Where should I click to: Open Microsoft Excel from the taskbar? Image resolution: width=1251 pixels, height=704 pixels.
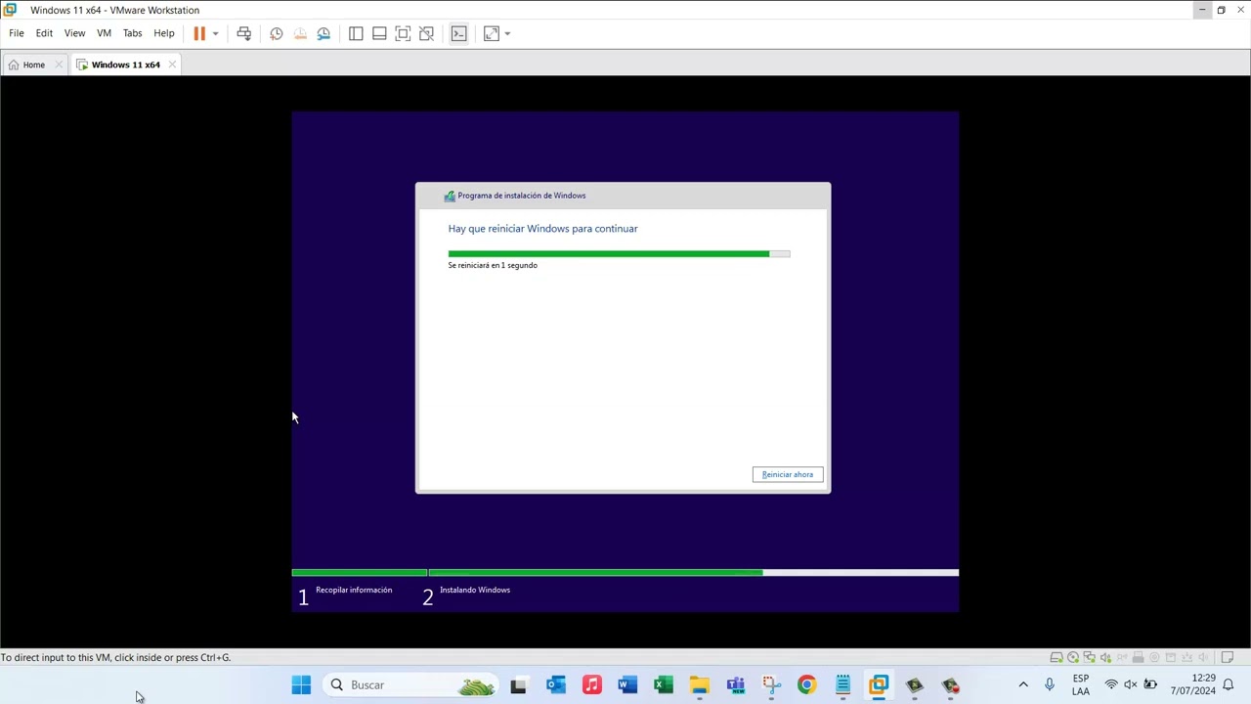664,685
